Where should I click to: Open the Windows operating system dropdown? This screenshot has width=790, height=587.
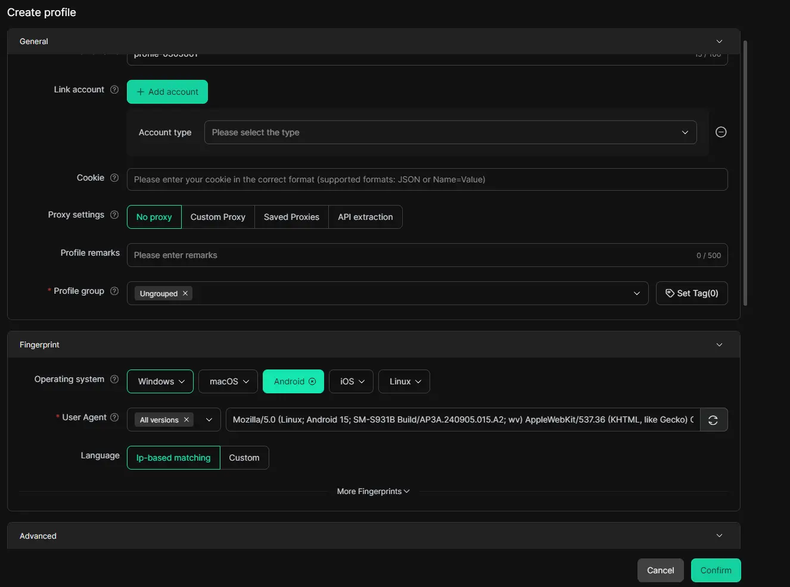(160, 381)
